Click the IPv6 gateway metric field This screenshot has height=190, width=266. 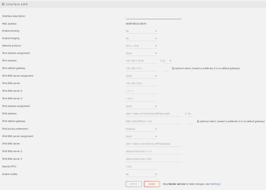pos(190,121)
